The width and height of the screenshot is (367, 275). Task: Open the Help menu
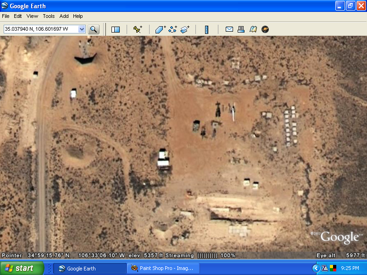point(78,16)
